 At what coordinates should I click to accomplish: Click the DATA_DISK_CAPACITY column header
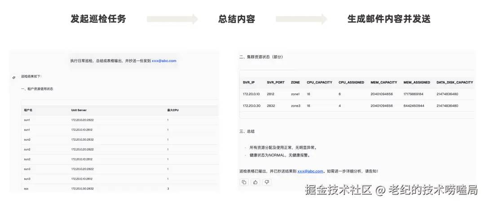point(454,82)
